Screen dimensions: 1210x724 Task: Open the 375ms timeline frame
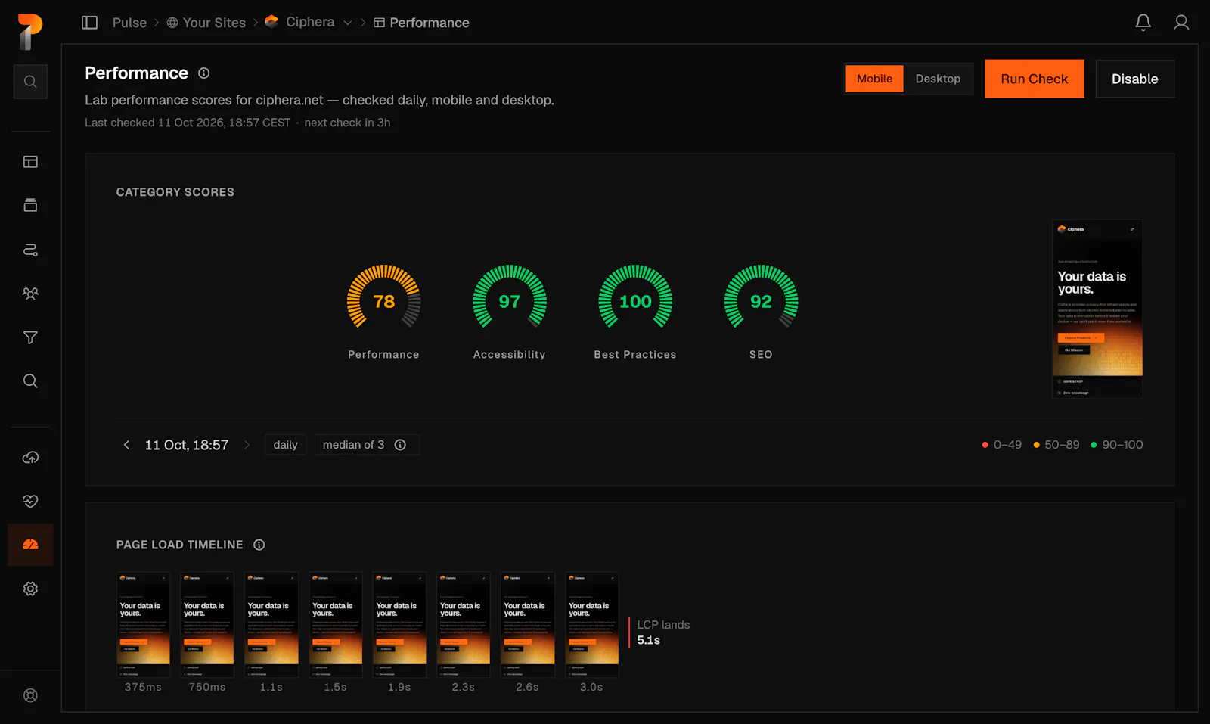(143, 624)
